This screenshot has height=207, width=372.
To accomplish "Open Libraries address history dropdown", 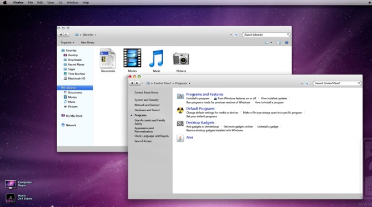I will point(231,34).
